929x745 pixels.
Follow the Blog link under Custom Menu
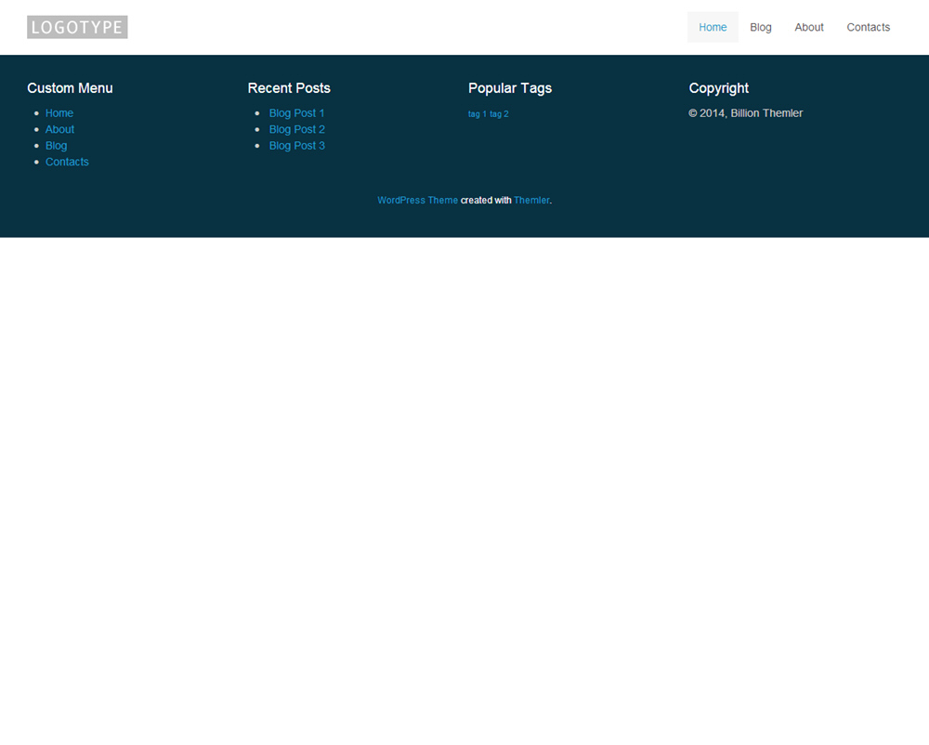click(x=57, y=146)
